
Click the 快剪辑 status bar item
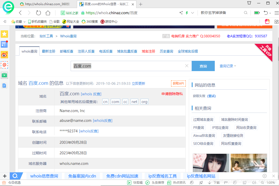click(135, 182)
